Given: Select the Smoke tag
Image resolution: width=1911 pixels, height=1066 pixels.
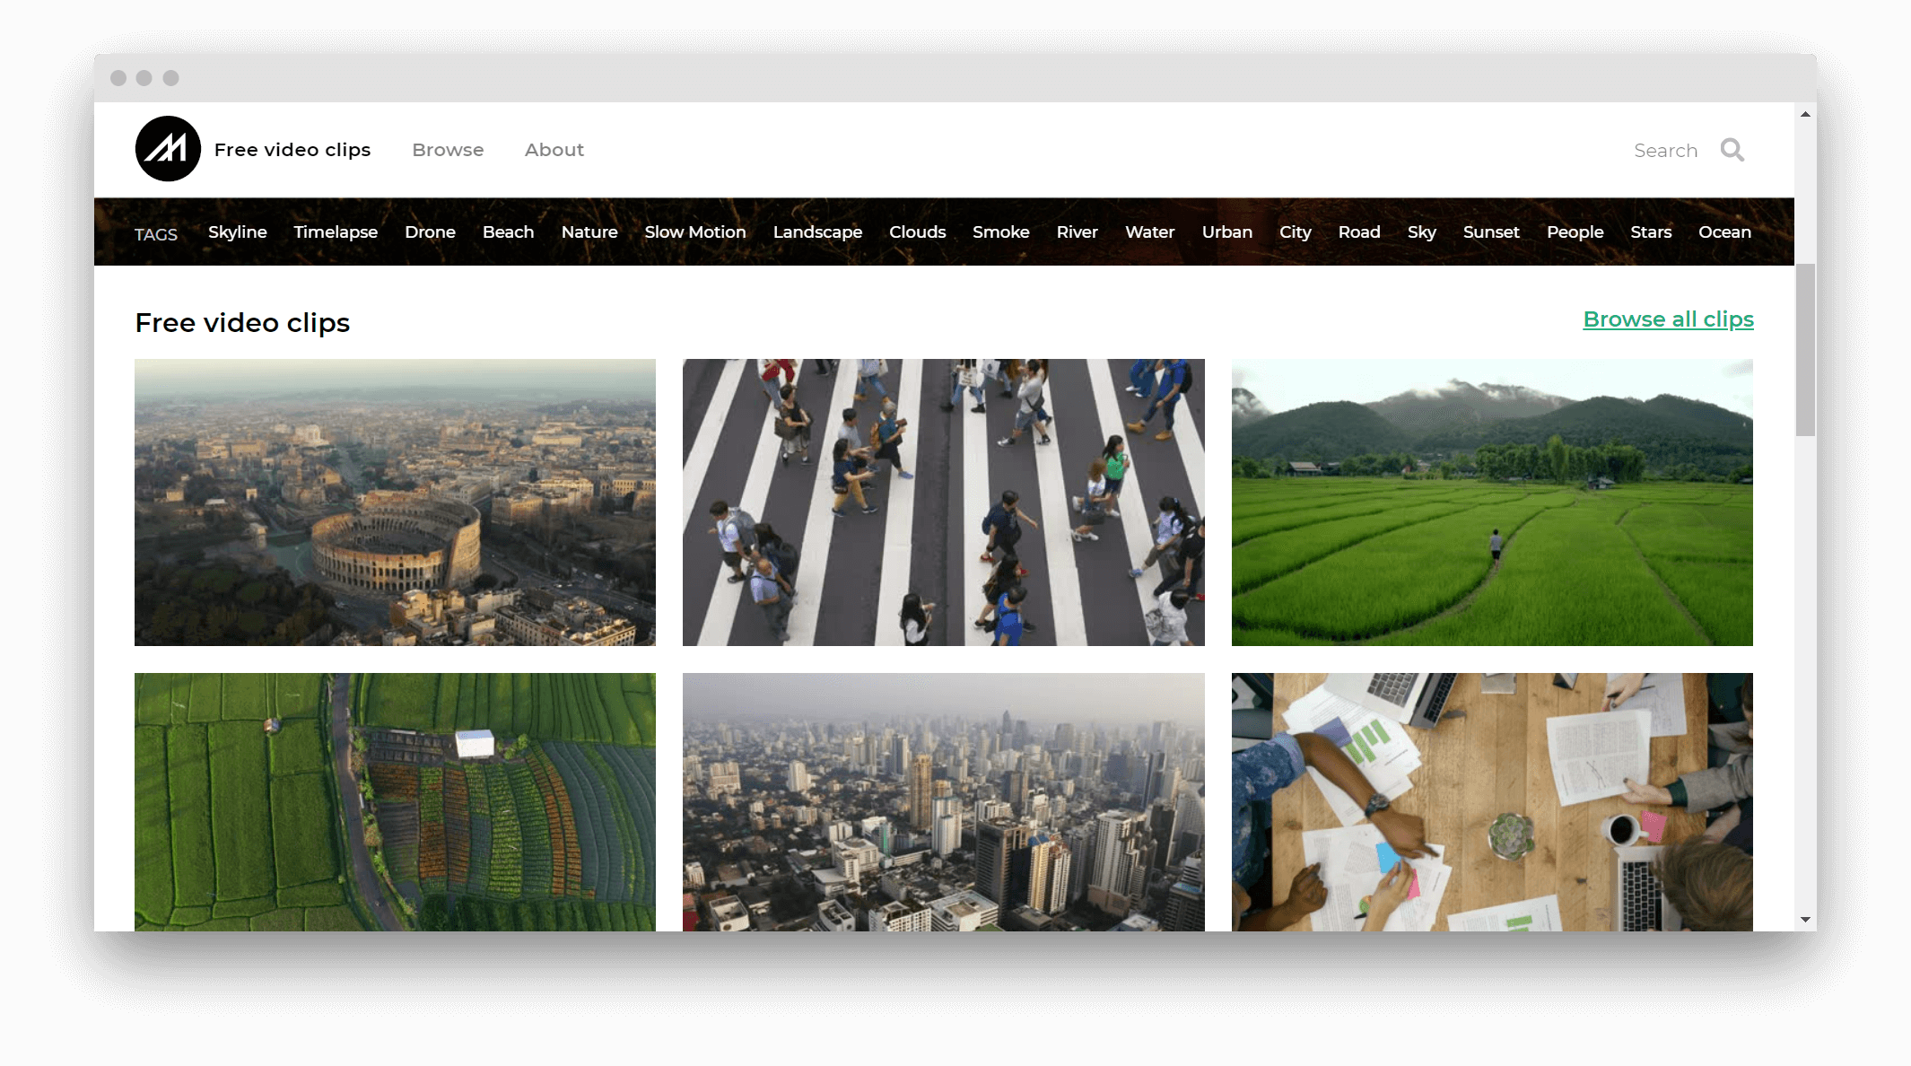Looking at the screenshot, I should (1000, 232).
